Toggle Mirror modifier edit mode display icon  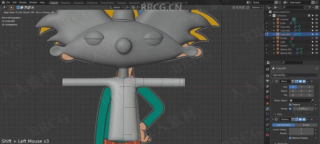click(297, 81)
